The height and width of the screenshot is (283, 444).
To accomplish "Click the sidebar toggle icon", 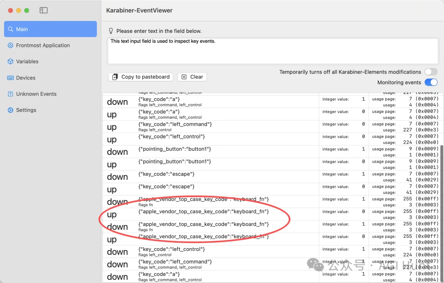I will tap(44, 10).
